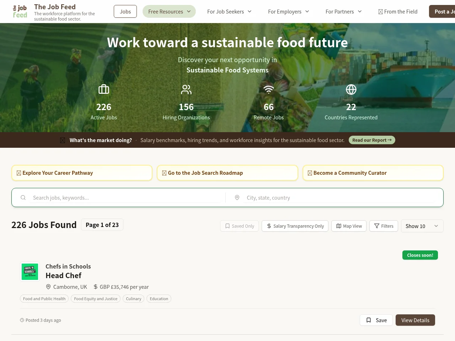Switch to Map View

point(349,226)
